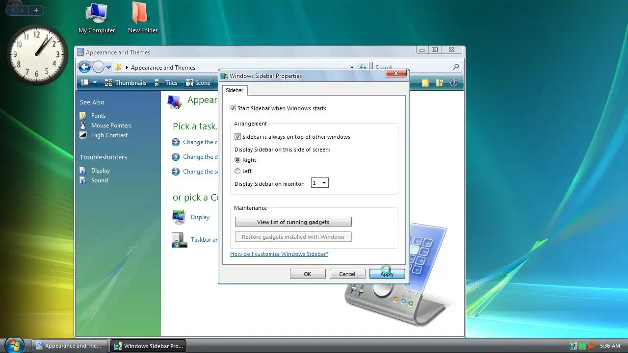Open How do I customize Windows Sidebar link
This screenshot has height=353, width=628.
click(279, 254)
